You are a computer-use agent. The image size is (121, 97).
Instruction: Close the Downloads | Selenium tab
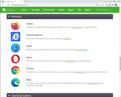tap(22, 2)
